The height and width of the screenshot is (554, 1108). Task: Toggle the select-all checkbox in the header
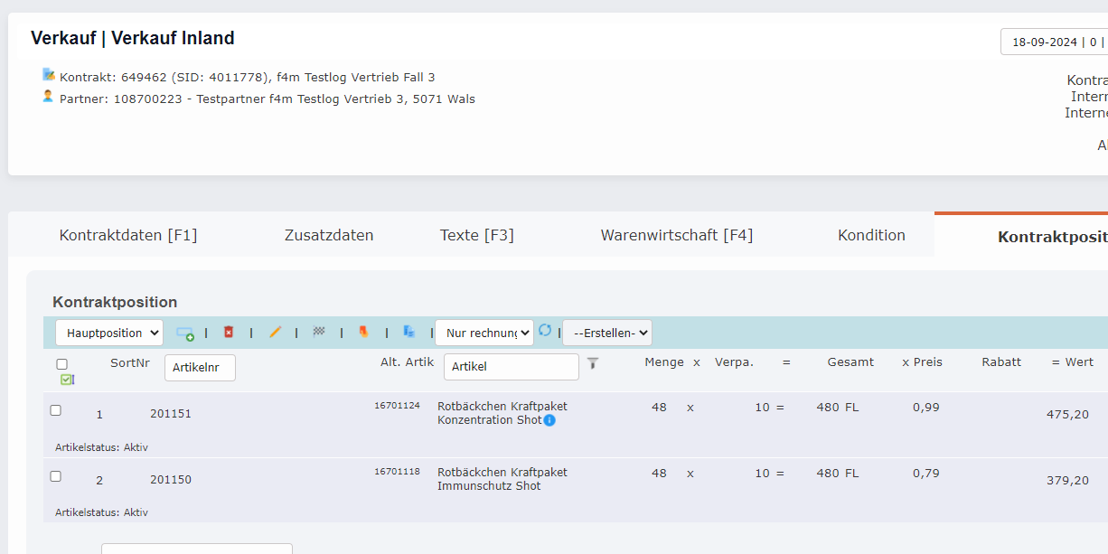pyautogui.click(x=61, y=362)
